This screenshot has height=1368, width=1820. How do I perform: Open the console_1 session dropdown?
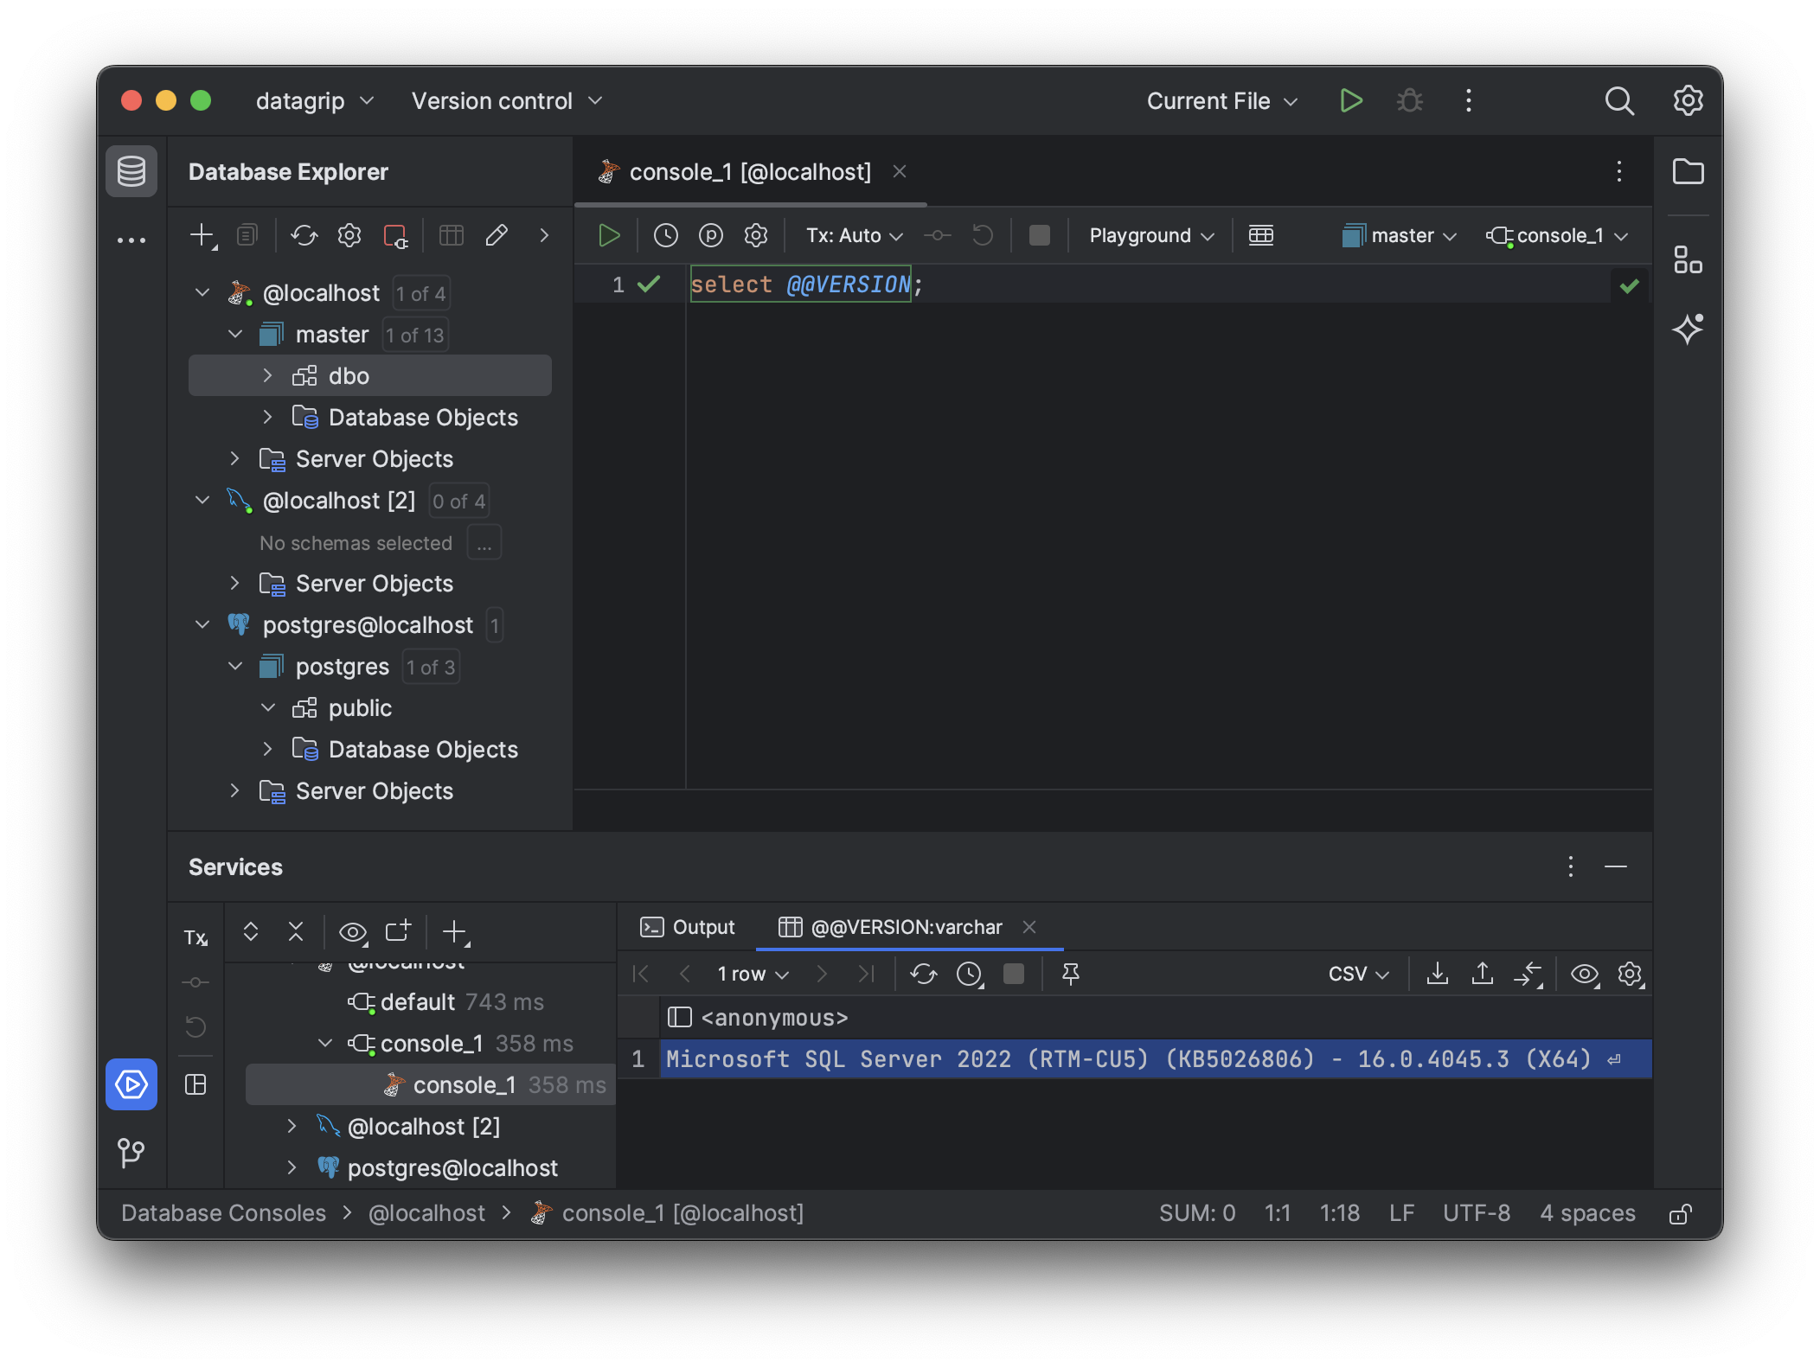[1557, 235]
